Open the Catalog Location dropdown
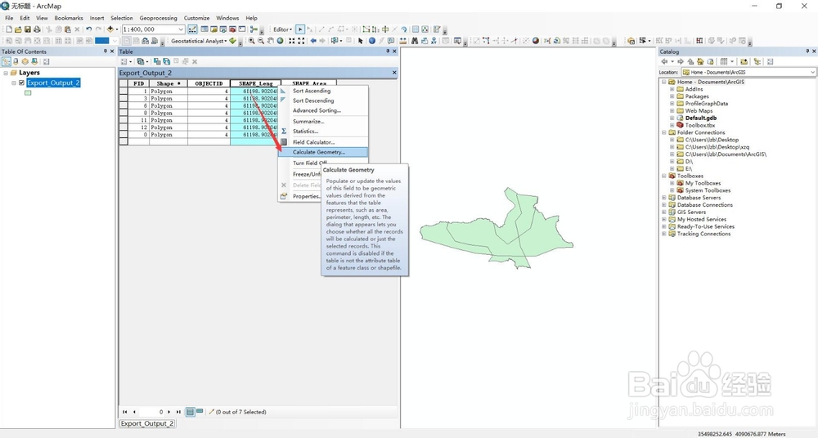Viewport: 818px width, 438px height. point(812,72)
